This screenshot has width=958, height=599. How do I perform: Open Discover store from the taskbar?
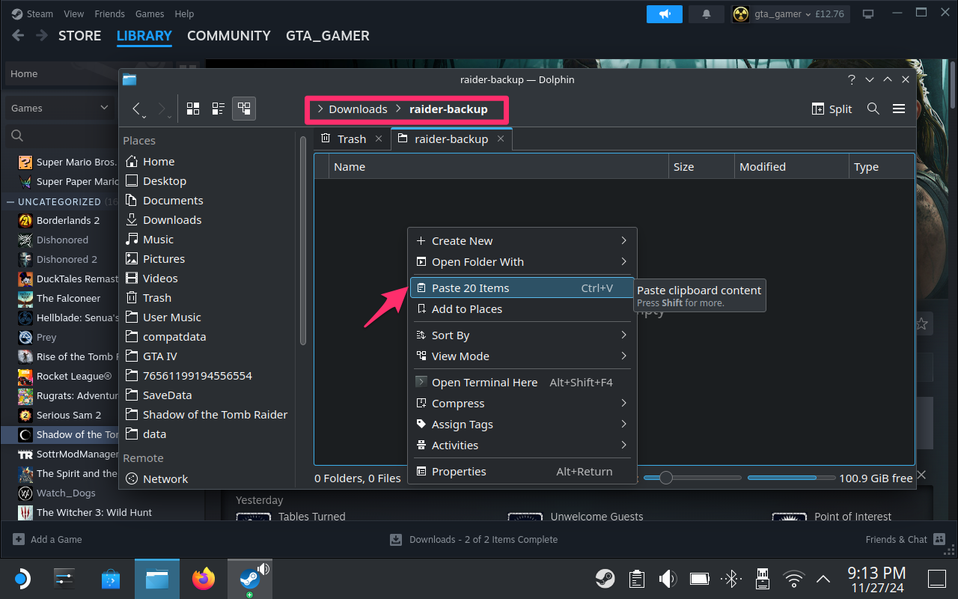pyautogui.click(x=111, y=578)
